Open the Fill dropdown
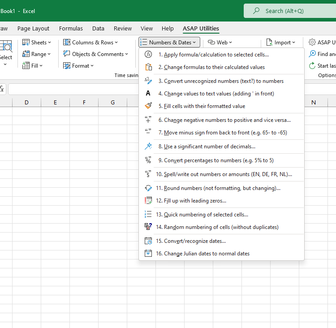This screenshot has width=336, height=328. [32, 65]
